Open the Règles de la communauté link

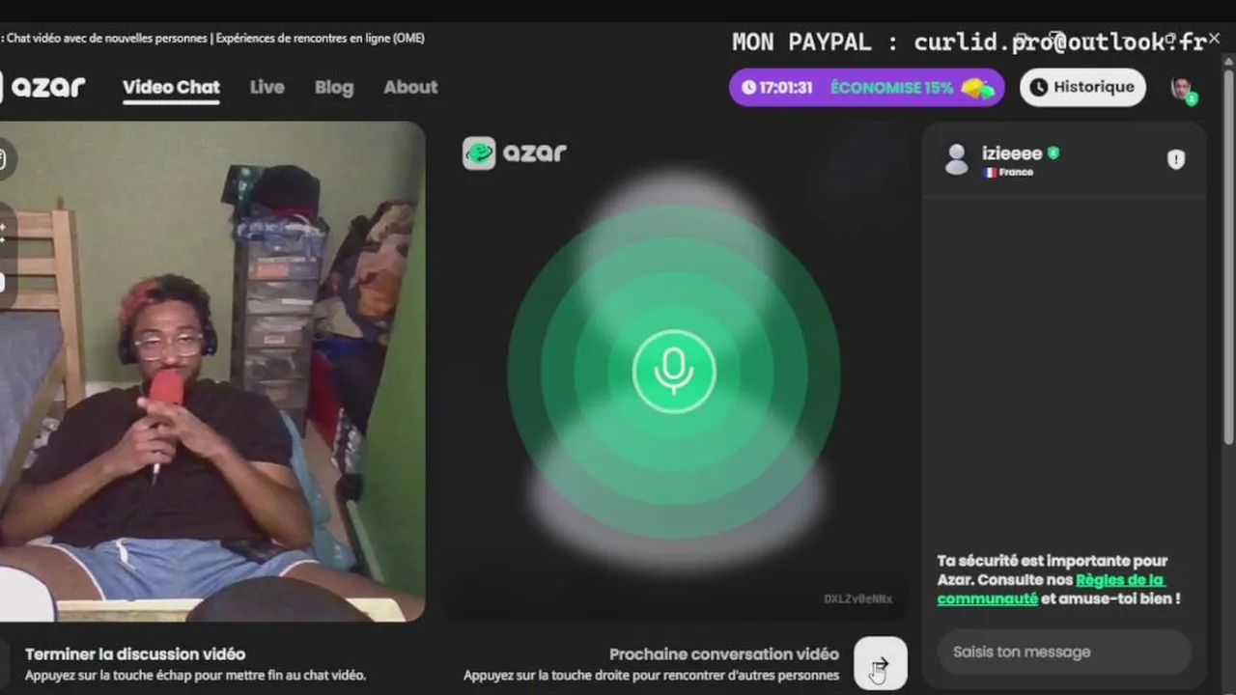pyautogui.click(x=1052, y=589)
